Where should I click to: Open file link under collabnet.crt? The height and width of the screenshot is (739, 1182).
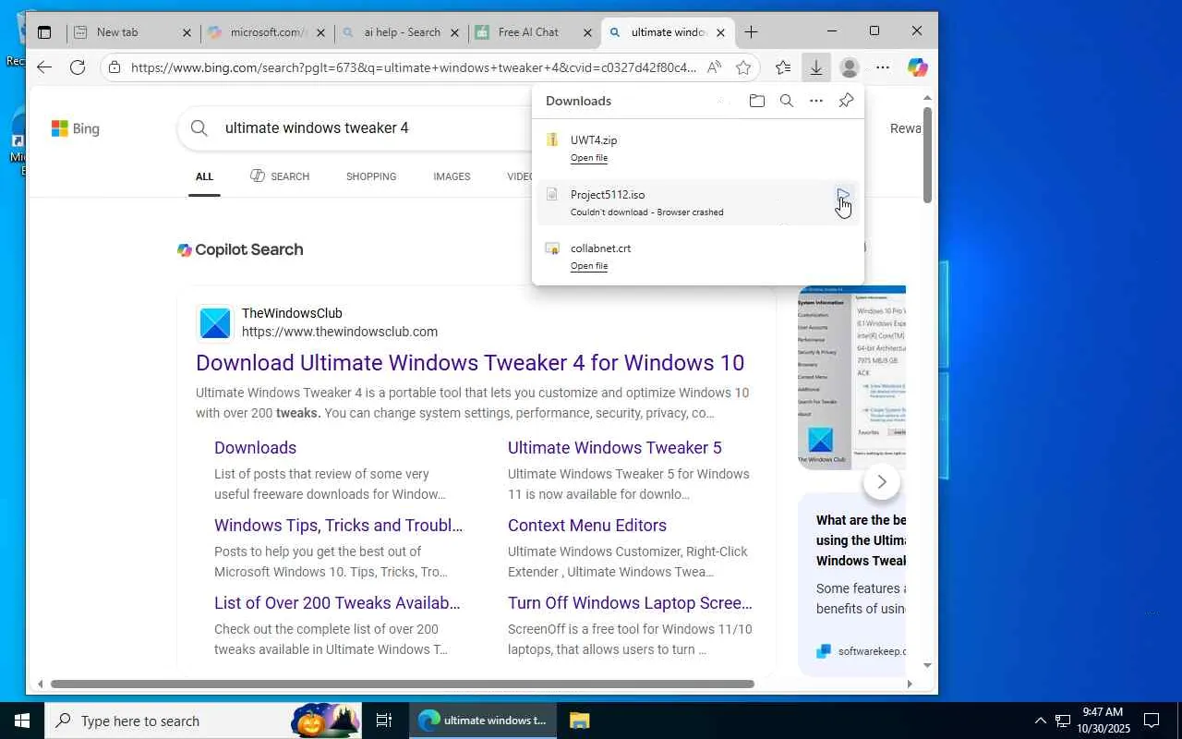[589, 266]
